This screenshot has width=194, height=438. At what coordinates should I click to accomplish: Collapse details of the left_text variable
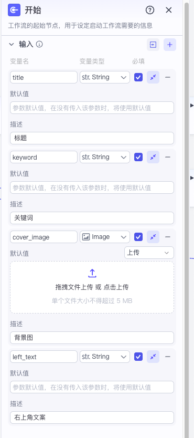click(153, 357)
